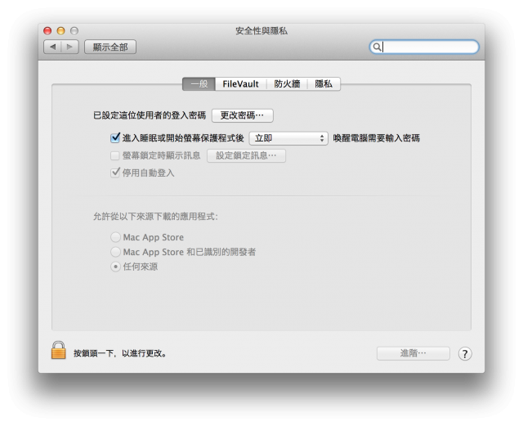Go forward with the right arrow button

tap(70, 47)
